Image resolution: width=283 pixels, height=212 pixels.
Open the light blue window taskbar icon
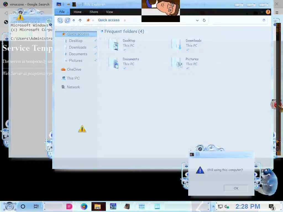point(157,206)
